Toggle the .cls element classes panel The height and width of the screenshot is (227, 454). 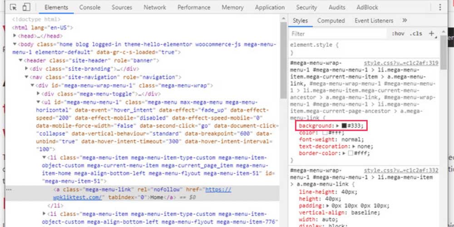click(x=415, y=34)
